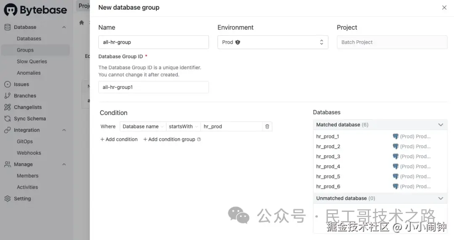This screenshot has height=240, width=454.
Task: Open Setting gear in sidebar
Action: (x=7, y=199)
